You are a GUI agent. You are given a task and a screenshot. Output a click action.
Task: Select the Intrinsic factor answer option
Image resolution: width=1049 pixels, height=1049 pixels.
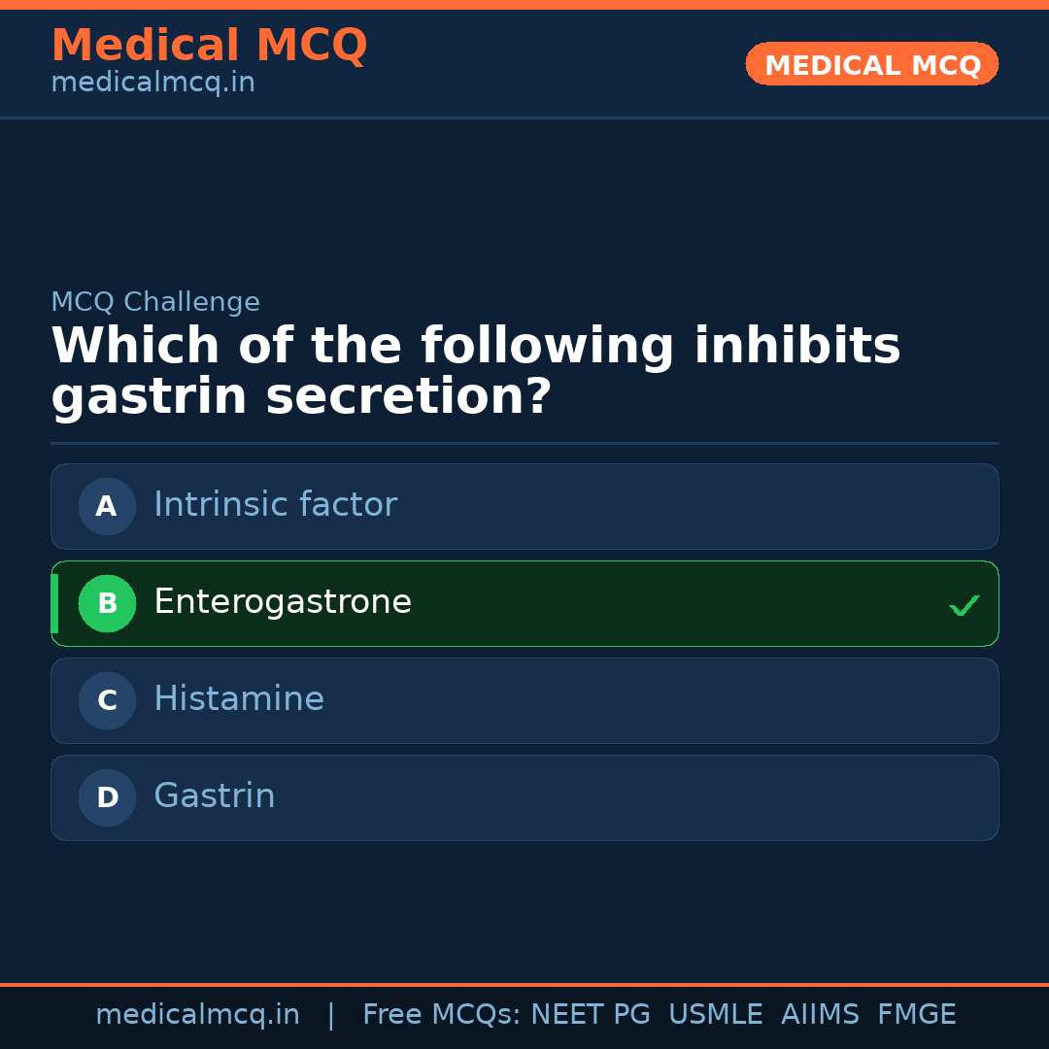(524, 506)
